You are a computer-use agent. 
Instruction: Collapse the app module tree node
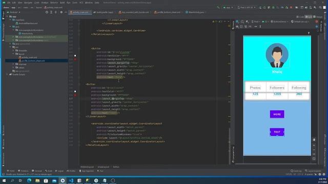pyautogui.click(x=8, y=16)
